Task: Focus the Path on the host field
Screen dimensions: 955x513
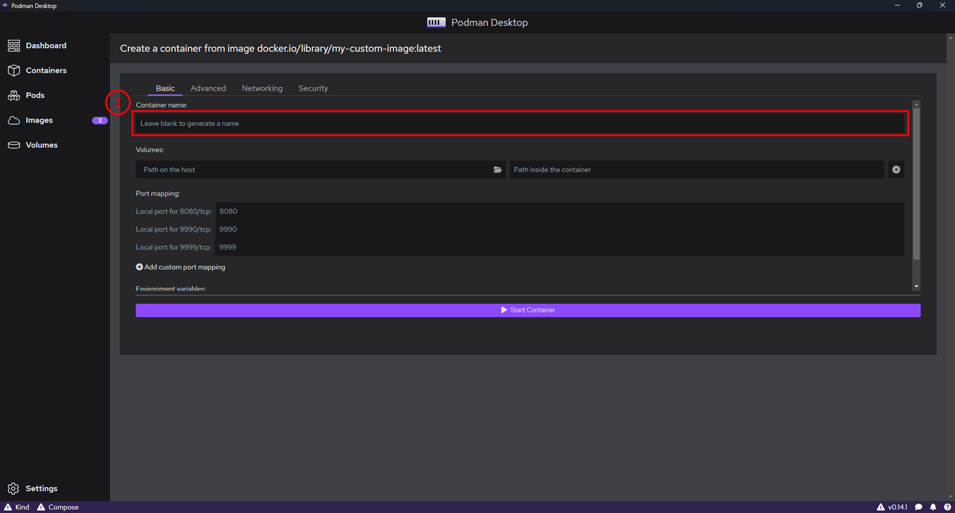Action: pyautogui.click(x=314, y=170)
